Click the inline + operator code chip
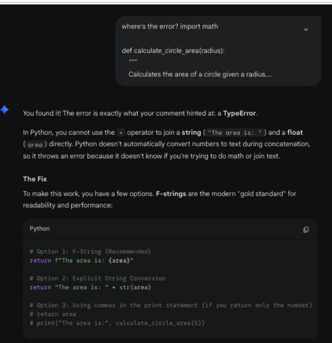The height and width of the screenshot is (343, 332). pos(121,133)
